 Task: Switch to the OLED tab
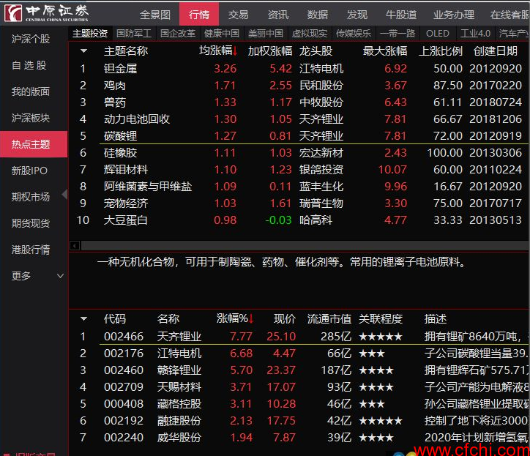(x=437, y=34)
